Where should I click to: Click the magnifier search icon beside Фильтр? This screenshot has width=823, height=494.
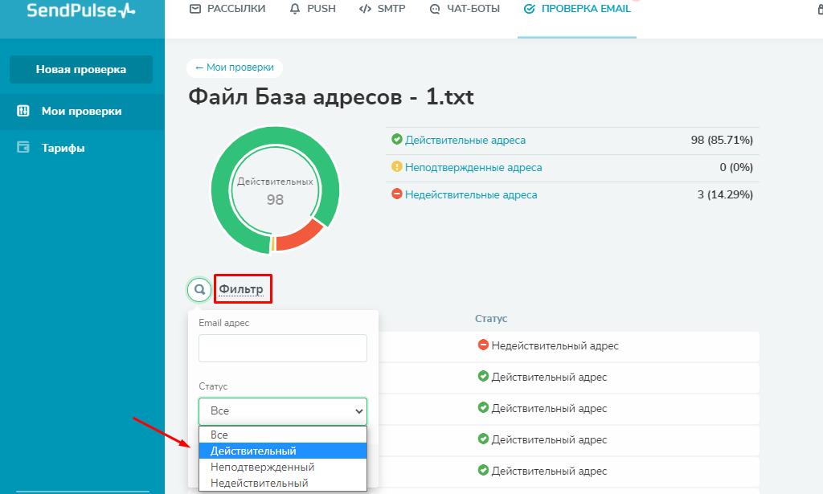tap(199, 289)
